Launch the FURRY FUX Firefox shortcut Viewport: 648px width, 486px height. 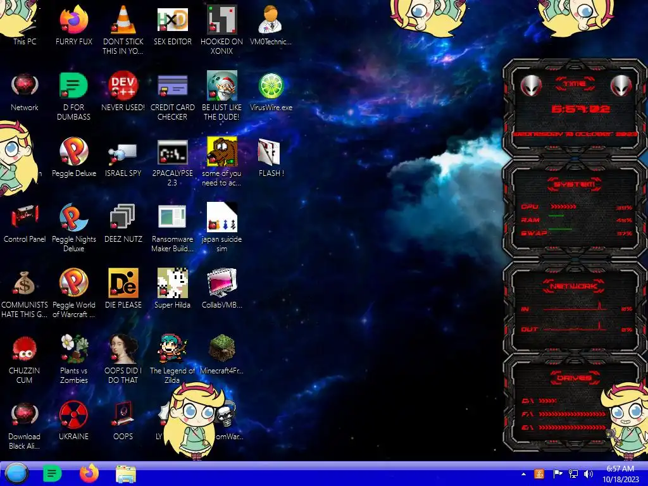pyautogui.click(x=73, y=25)
